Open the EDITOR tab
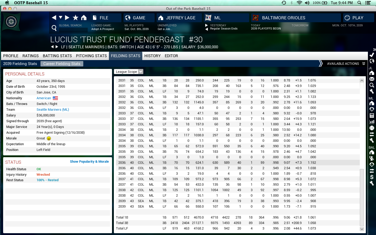Screen dimensions: 376x235 171,56
